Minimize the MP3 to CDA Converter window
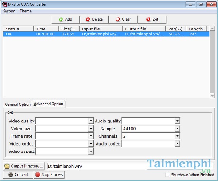This screenshot has width=218, height=181. coord(190,4)
